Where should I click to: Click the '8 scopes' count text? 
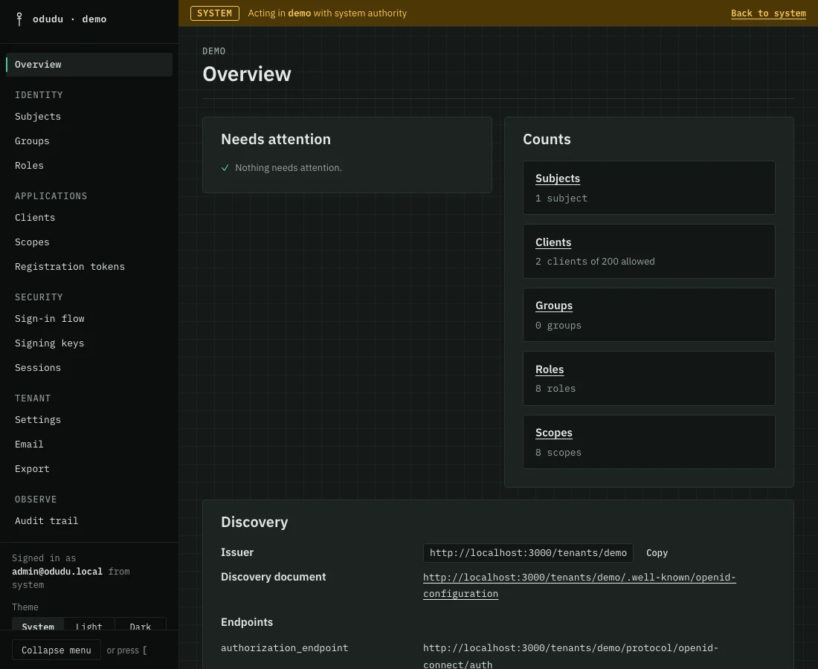click(558, 453)
